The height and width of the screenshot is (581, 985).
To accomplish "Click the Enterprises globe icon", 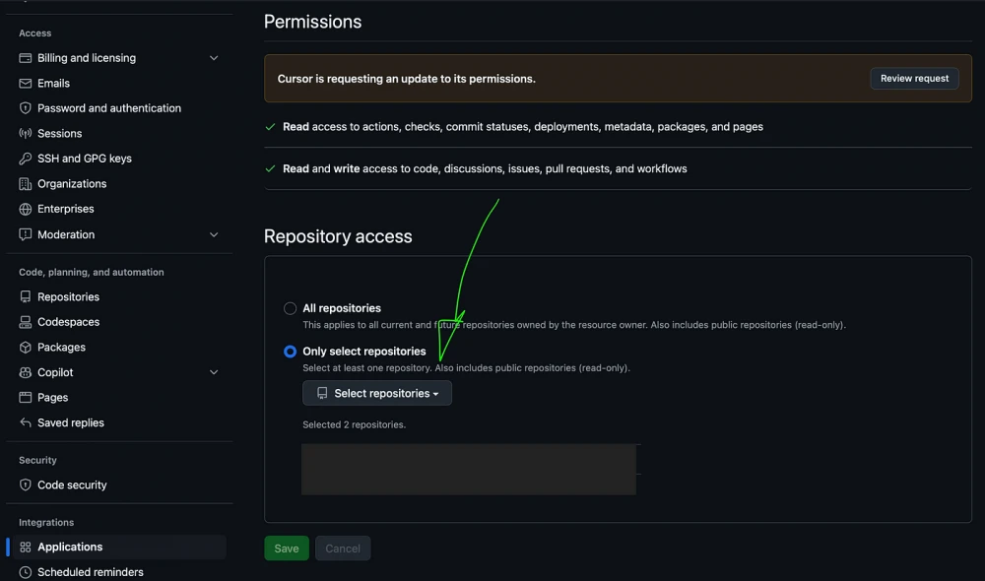I will tap(26, 209).
